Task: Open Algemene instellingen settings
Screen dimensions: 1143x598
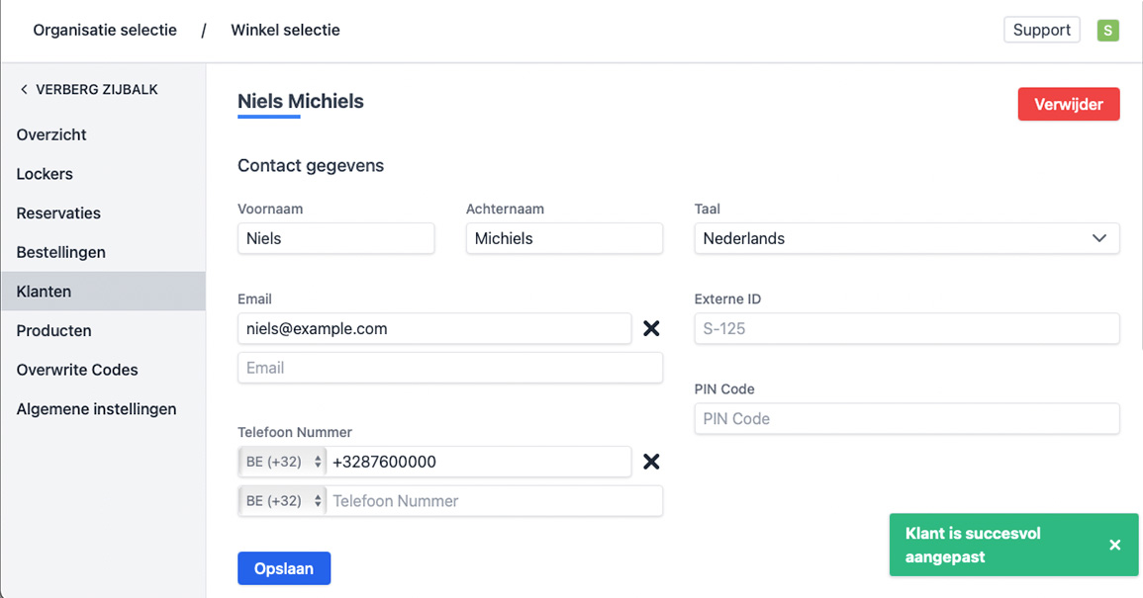Action: coord(96,409)
